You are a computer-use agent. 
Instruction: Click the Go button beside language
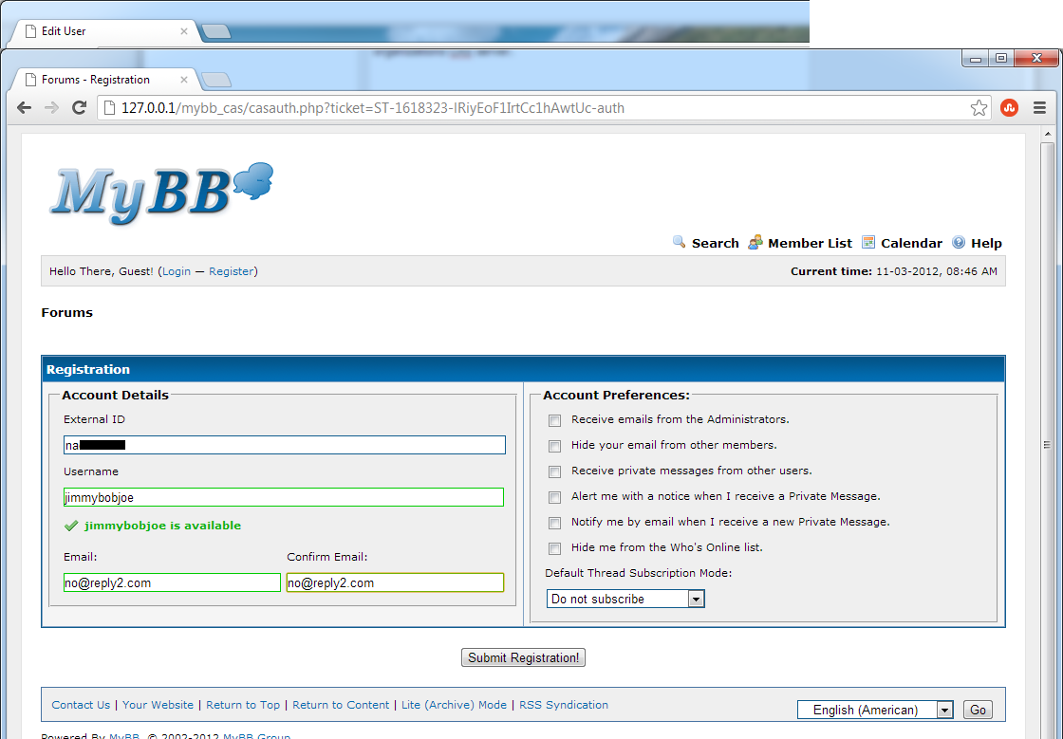978,710
